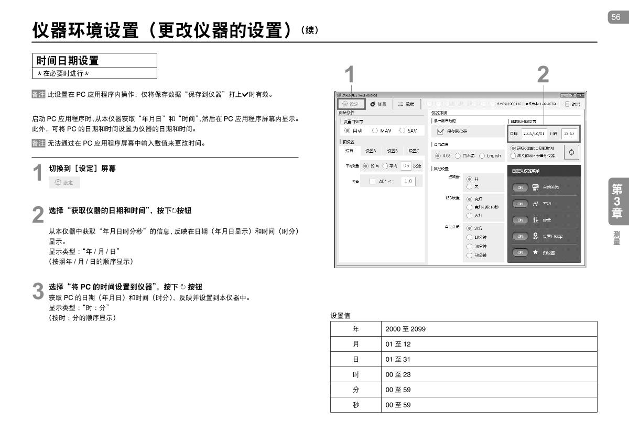
Task: Click the 预设置 star icon in custom menu
Action: [x=536, y=252]
